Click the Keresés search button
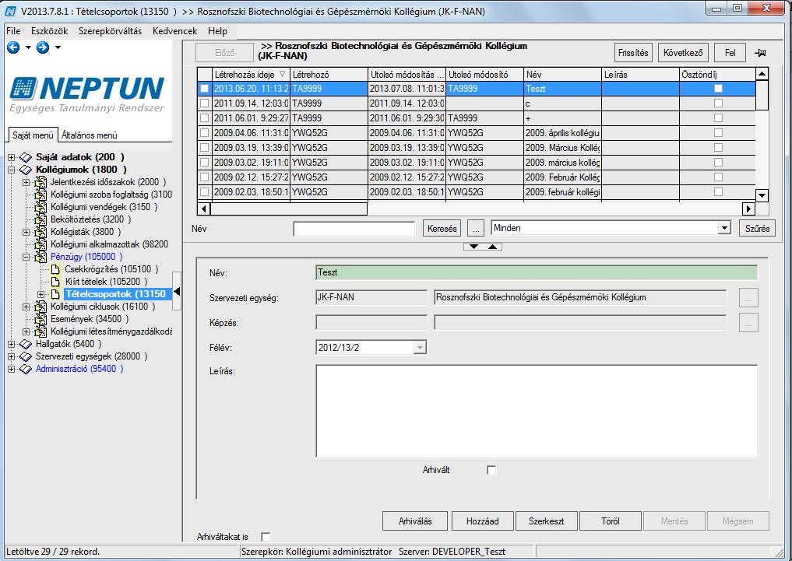 pos(442,229)
